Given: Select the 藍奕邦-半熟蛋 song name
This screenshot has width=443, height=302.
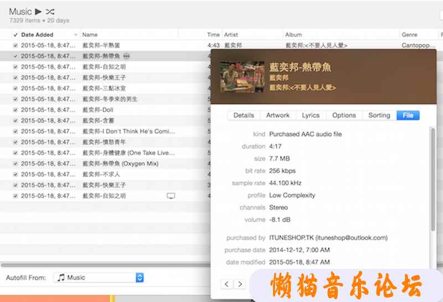Looking at the screenshot, I should [x=101, y=45].
